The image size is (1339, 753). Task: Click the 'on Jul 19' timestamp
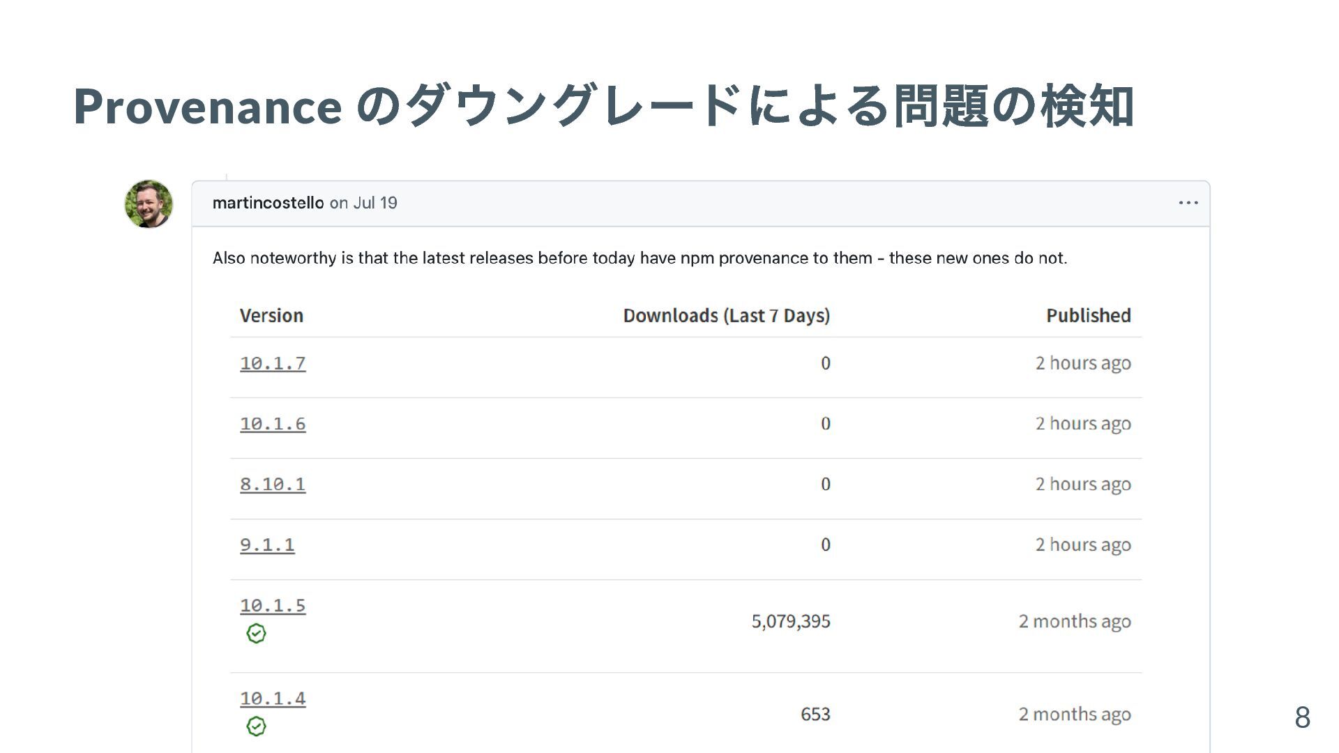pos(363,203)
